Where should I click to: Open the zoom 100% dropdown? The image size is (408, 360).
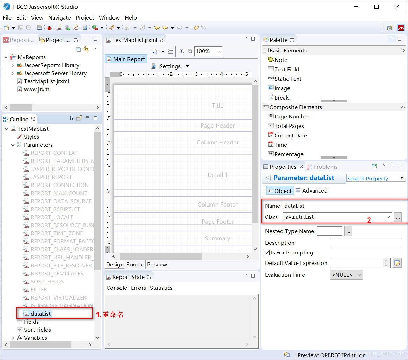(x=218, y=51)
